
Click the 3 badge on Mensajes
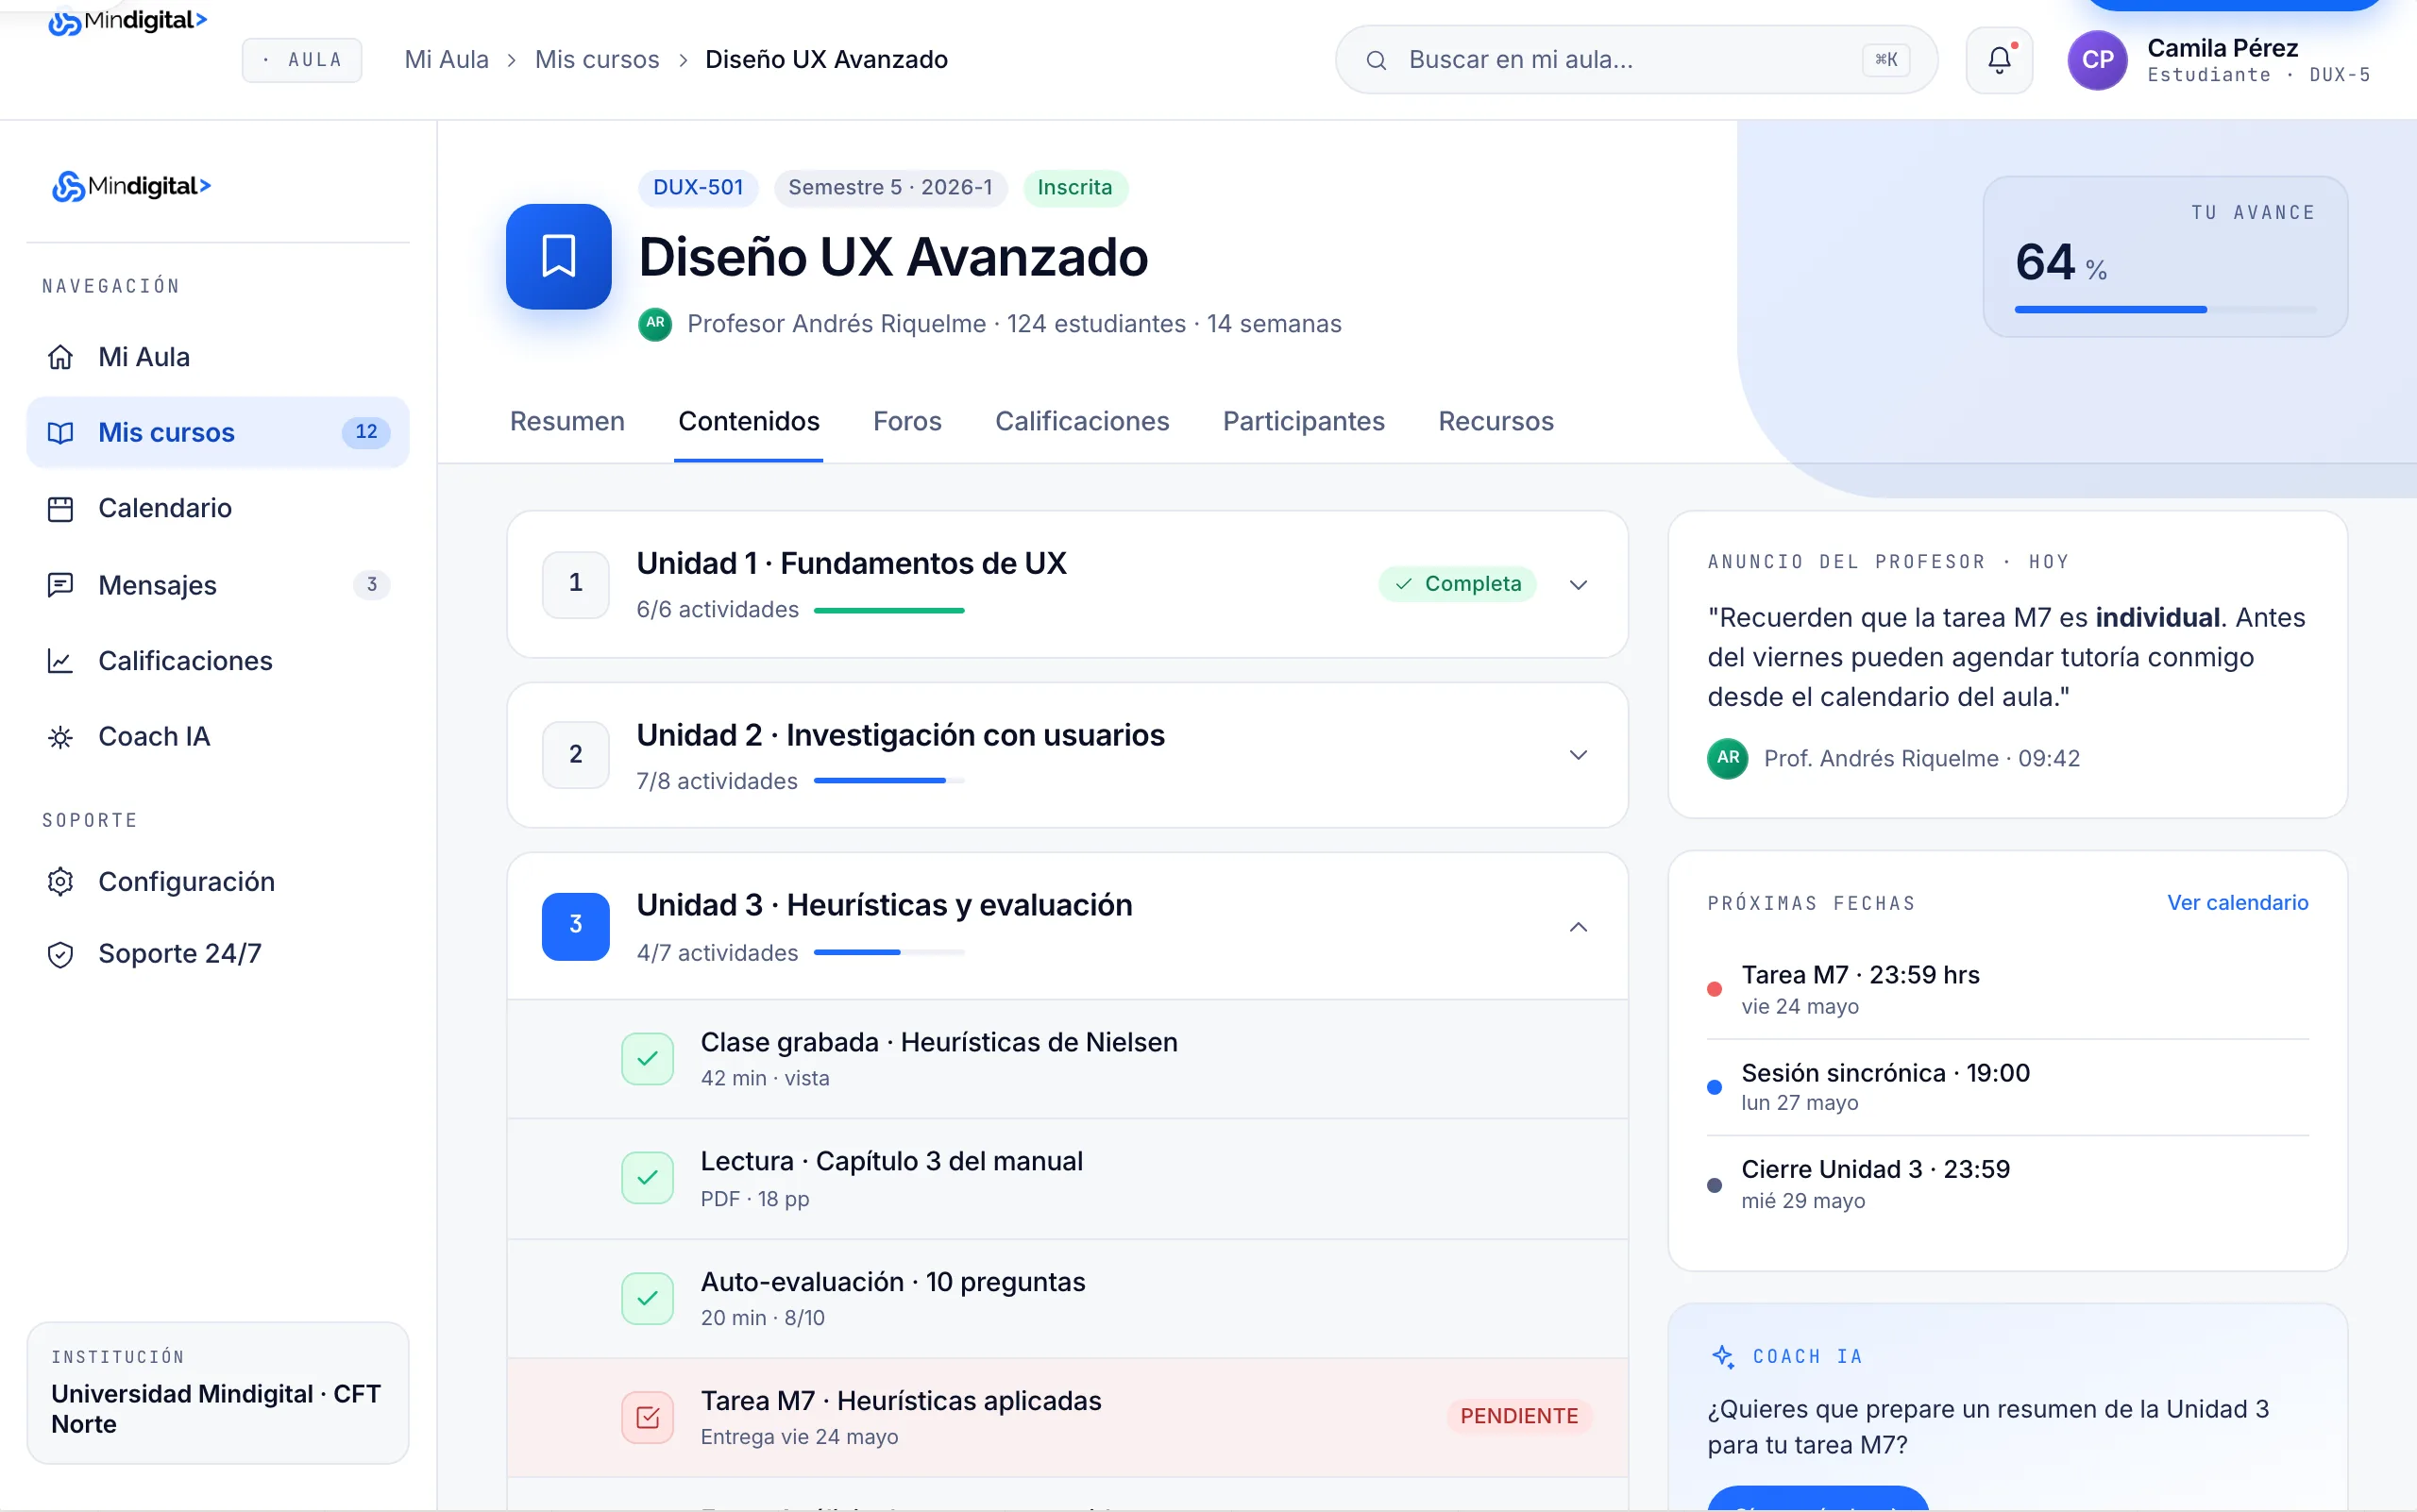pos(371,585)
